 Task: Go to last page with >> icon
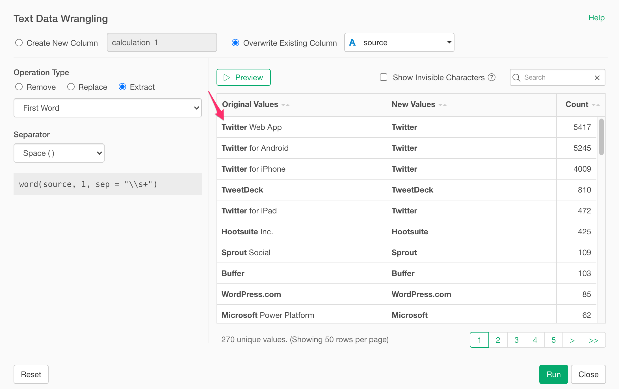coord(593,340)
